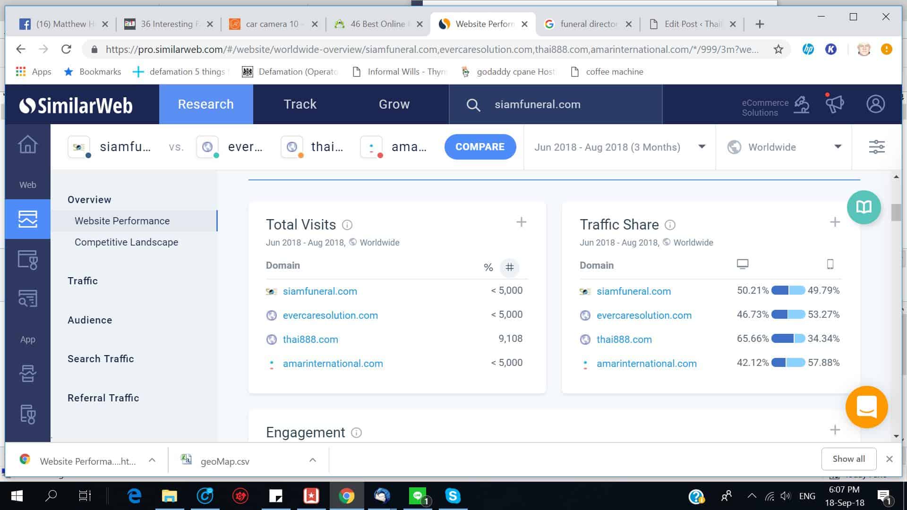This screenshot has height=510, width=907.
Task: Switch Total Visits to number view
Action: [x=509, y=267]
